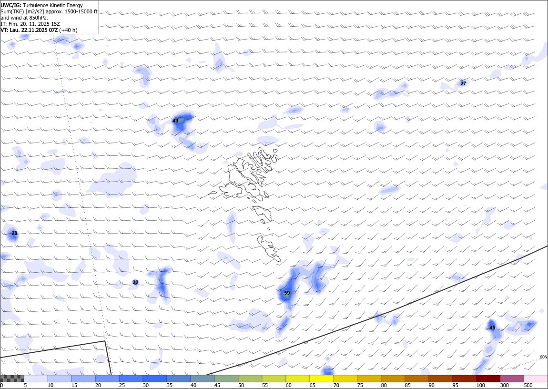
Task: Click the legend tick label 0
Action: (2, 386)
